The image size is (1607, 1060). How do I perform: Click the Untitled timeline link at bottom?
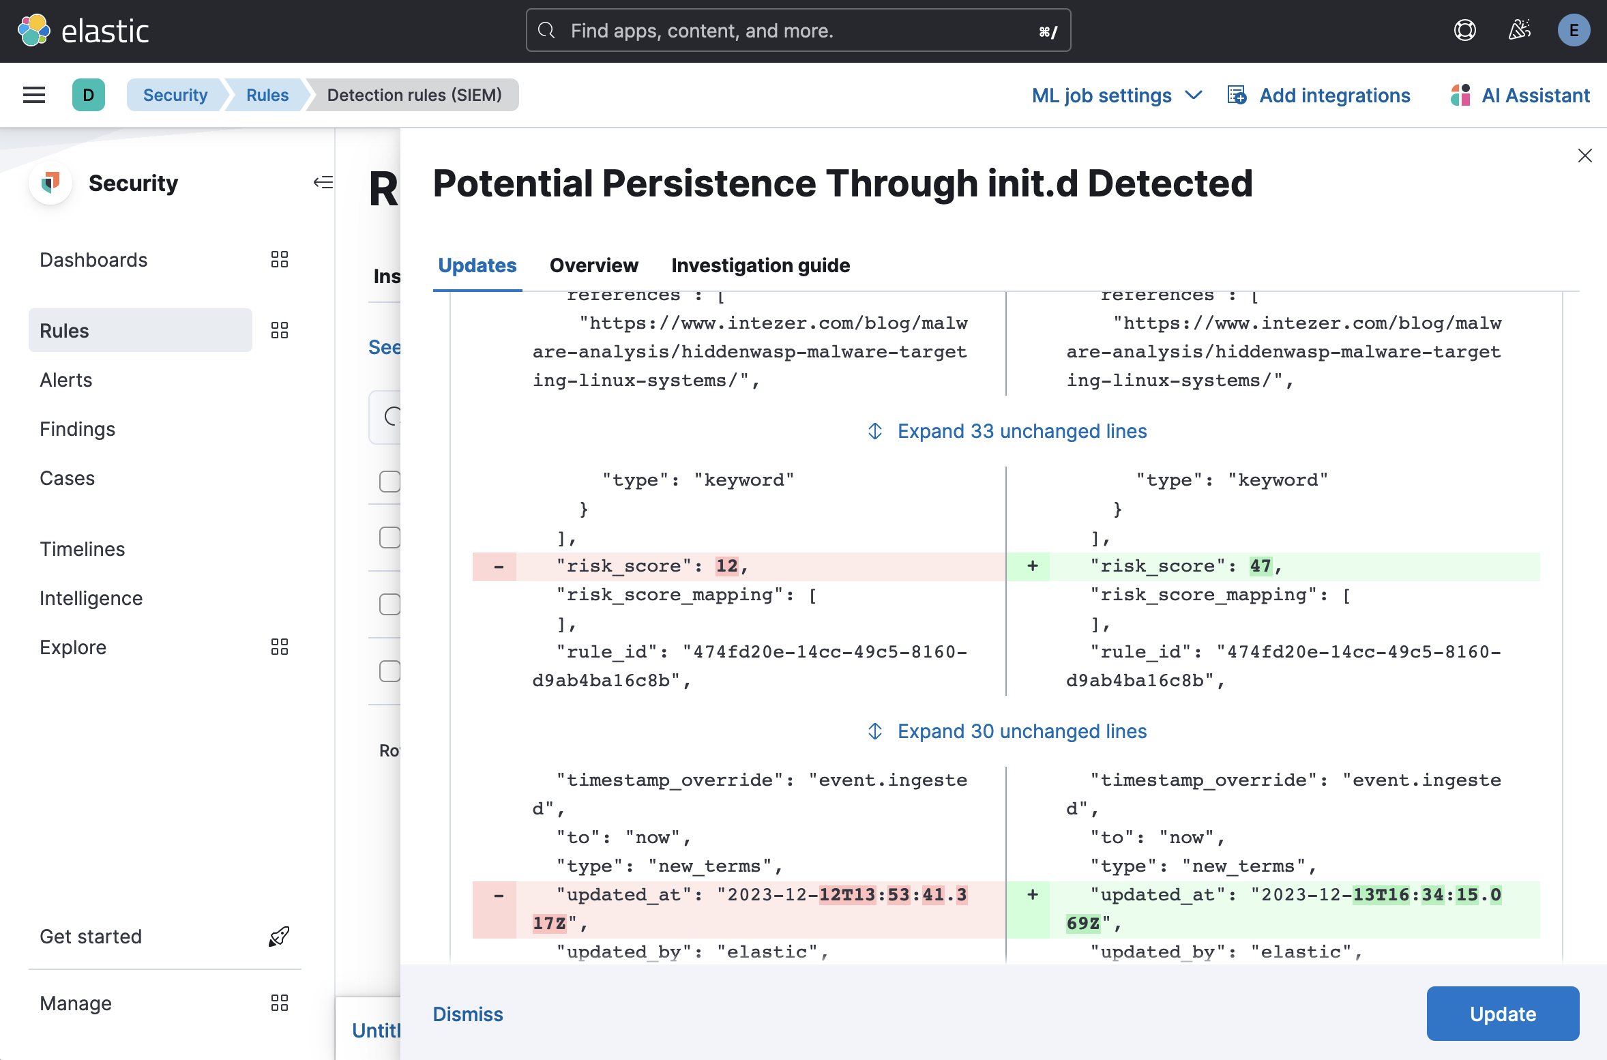click(x=377, y=1030)
